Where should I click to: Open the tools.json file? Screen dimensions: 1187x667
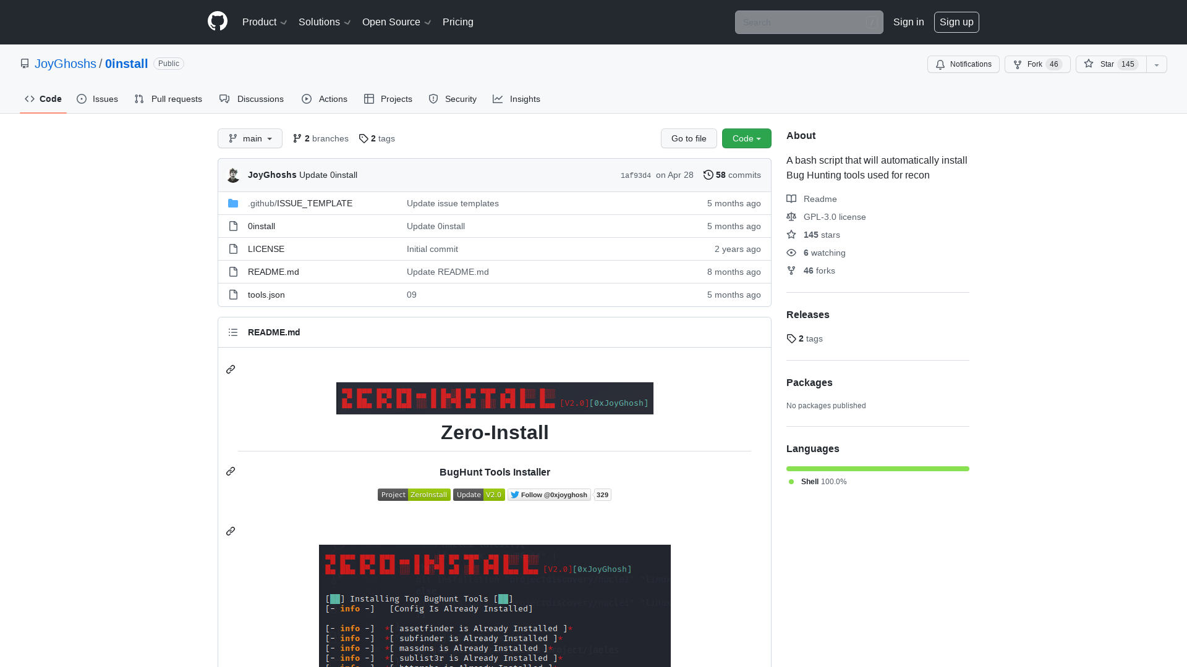click(266, 295)
